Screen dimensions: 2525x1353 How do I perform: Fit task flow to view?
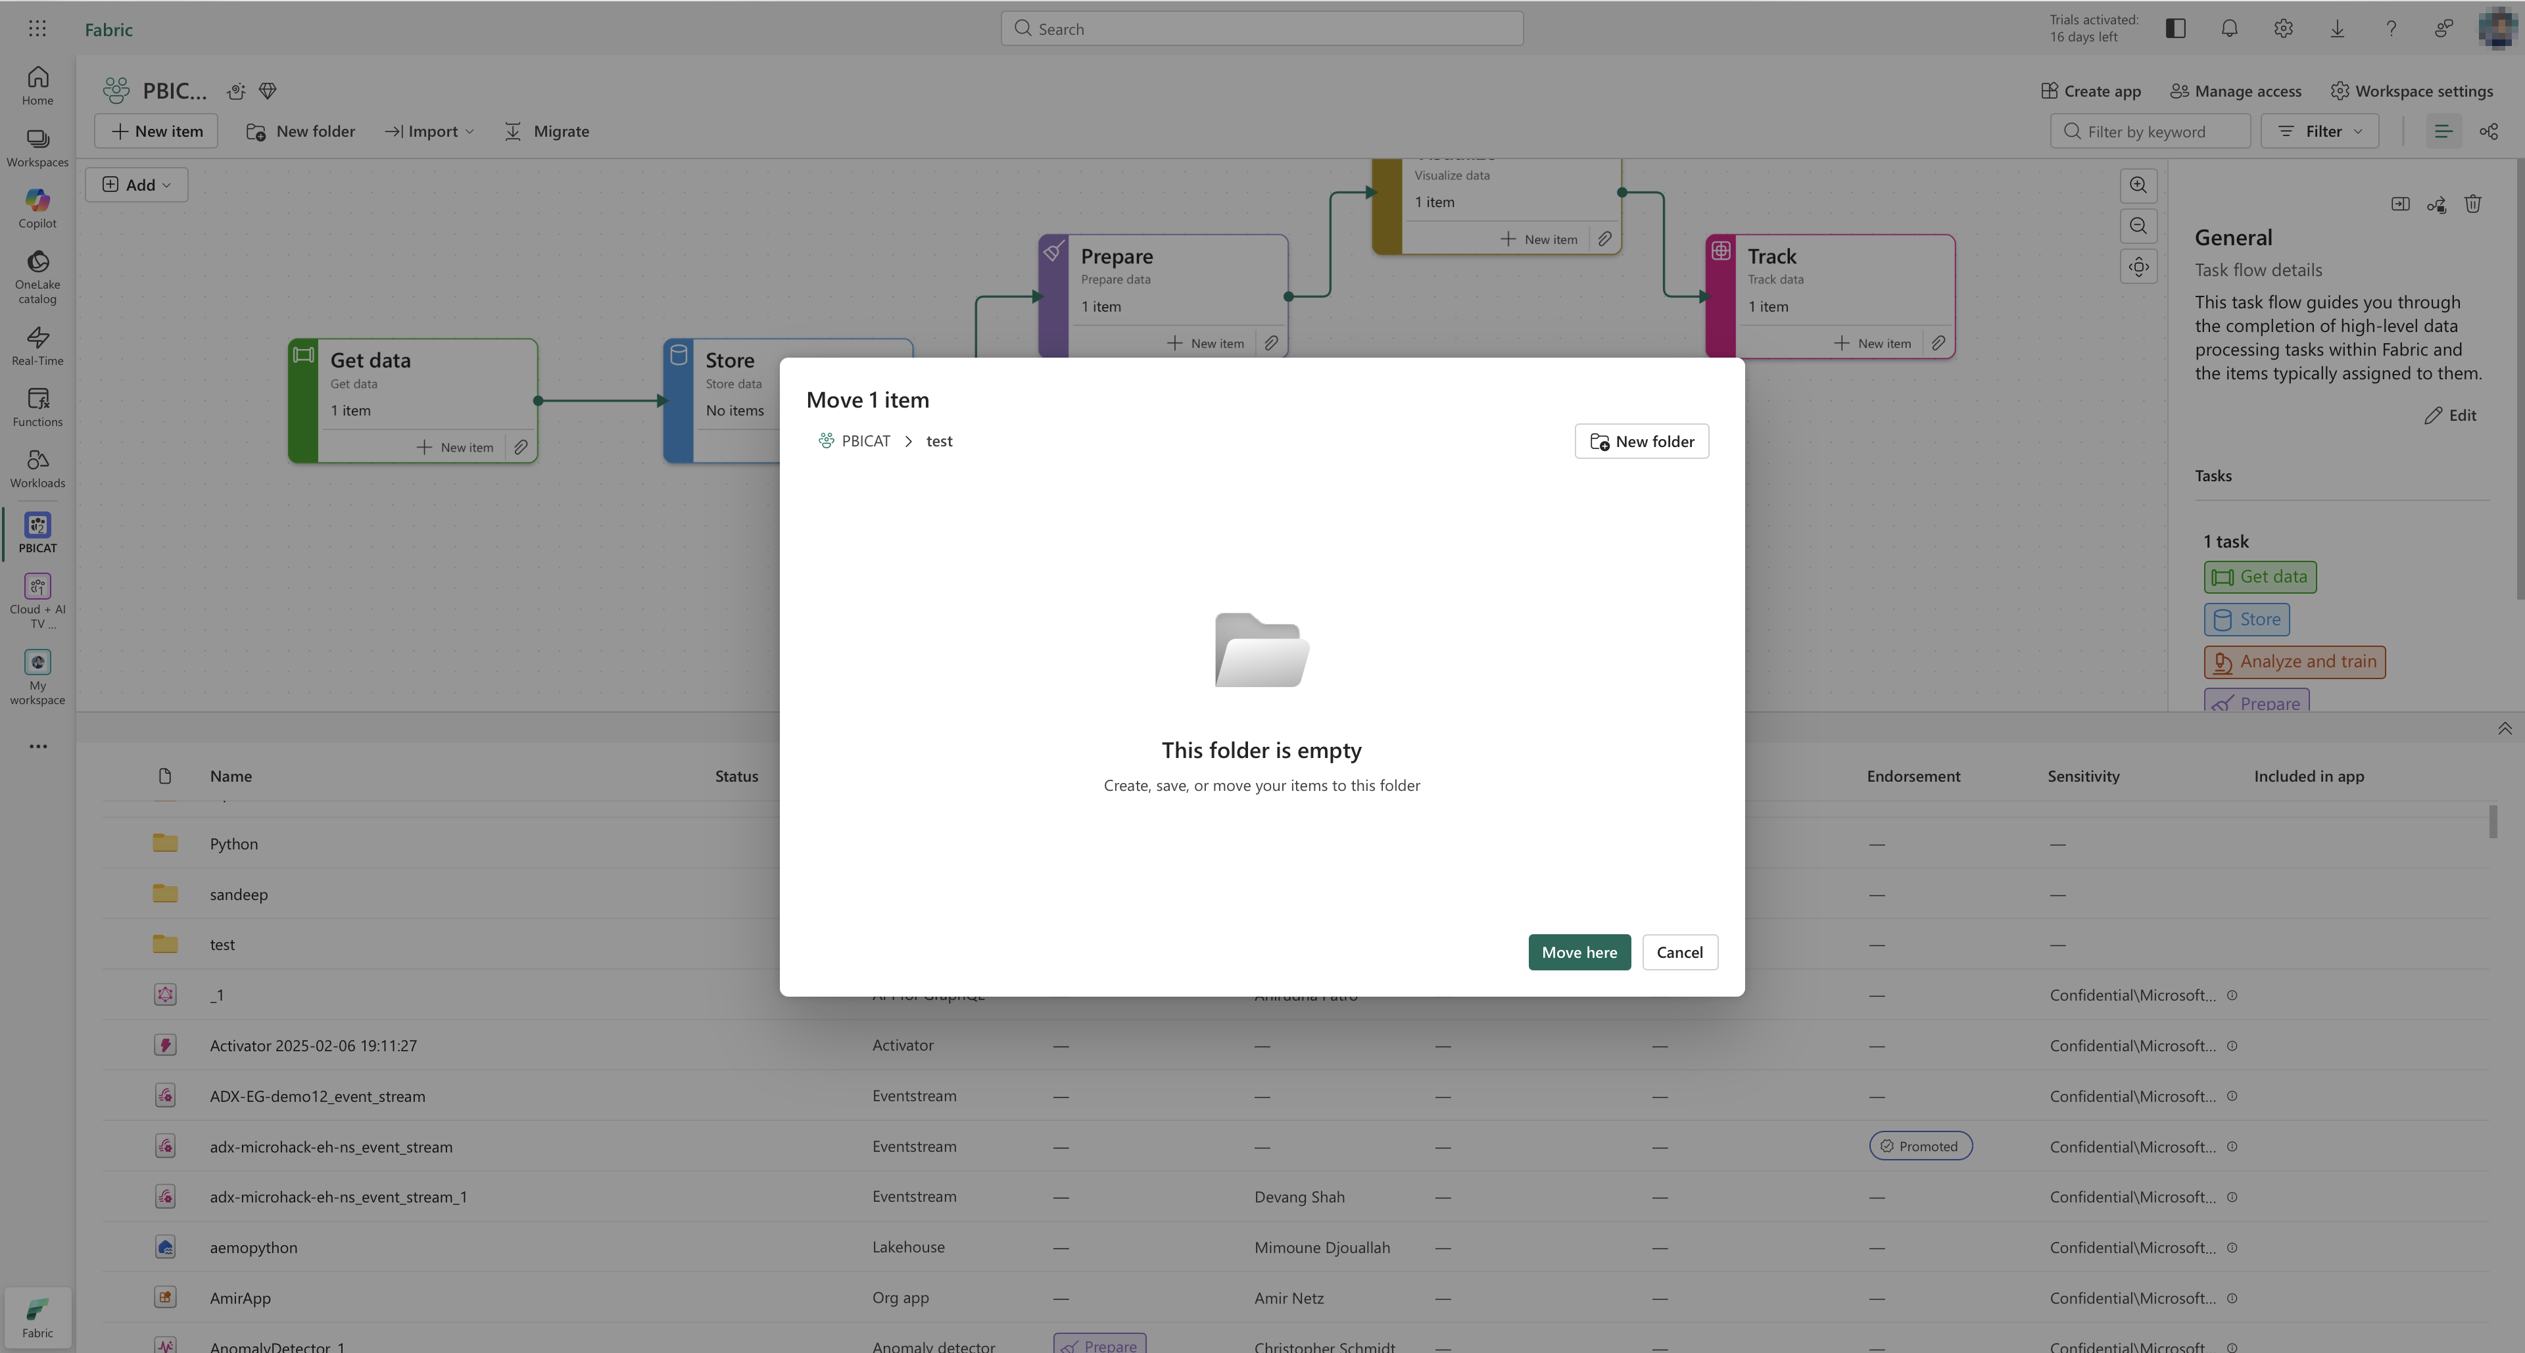[2138, 268]
